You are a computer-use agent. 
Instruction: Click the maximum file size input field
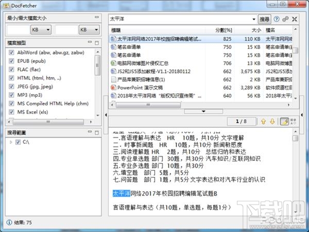click(x=66, y=30)
